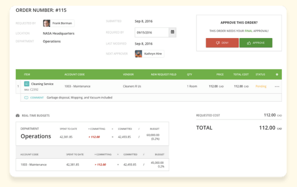Click the Cleaners R Us vendor name
Screen dimensions: 297x187
[x=132, y=87]
